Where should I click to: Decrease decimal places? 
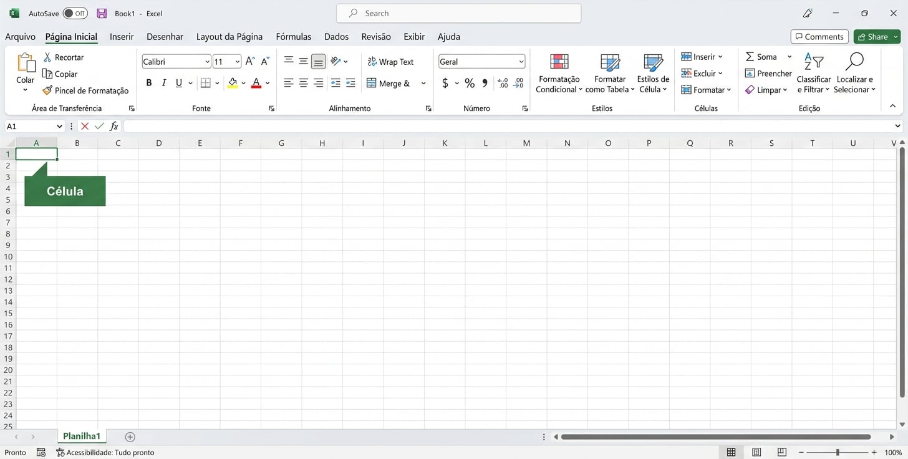(518, 83)
